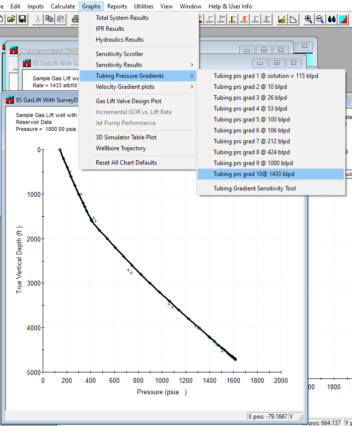Open the View menu
Image resolution: width=352 pixels, height=426 pixels.
(166, 6)
